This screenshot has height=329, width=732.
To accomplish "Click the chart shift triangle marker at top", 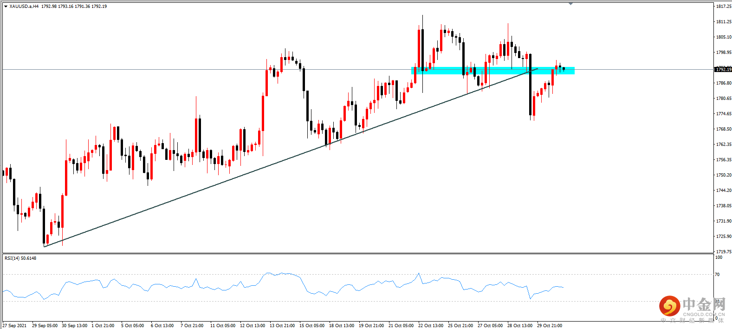I will coord(570,4).
